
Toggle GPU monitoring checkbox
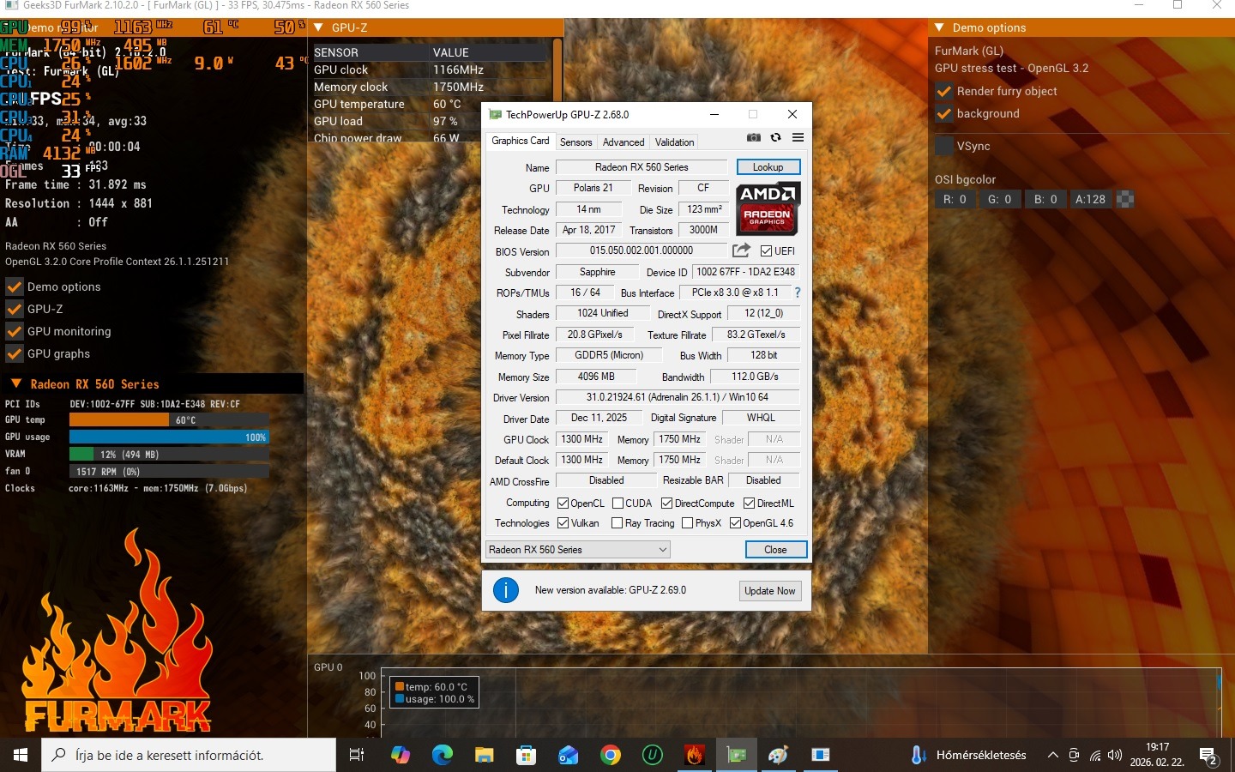coord(15,331)
